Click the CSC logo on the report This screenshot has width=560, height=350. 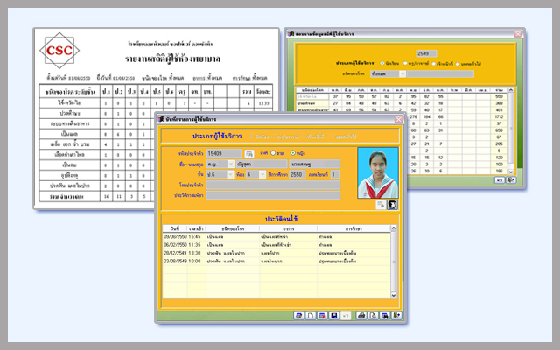coord(59,51)
